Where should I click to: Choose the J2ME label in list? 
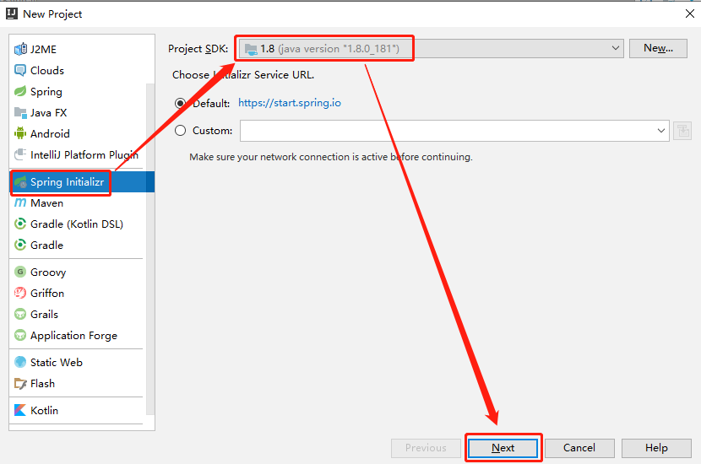43,50
